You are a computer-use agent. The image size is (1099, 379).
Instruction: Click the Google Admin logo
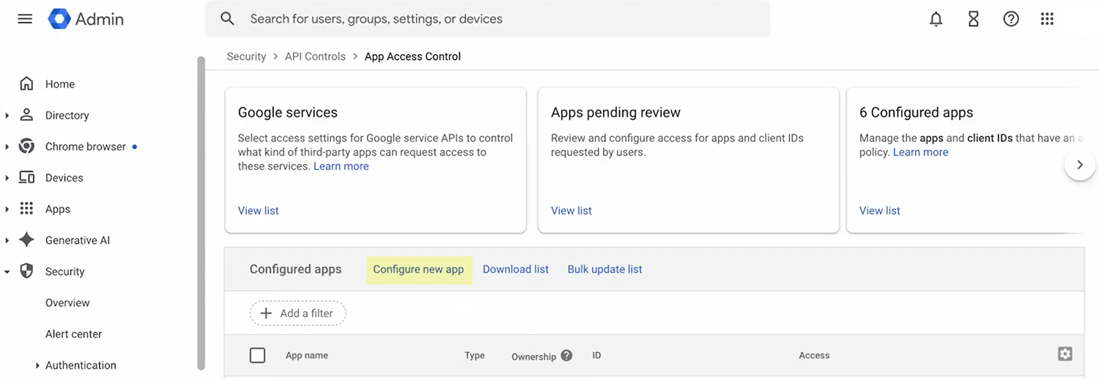point(86,19)
